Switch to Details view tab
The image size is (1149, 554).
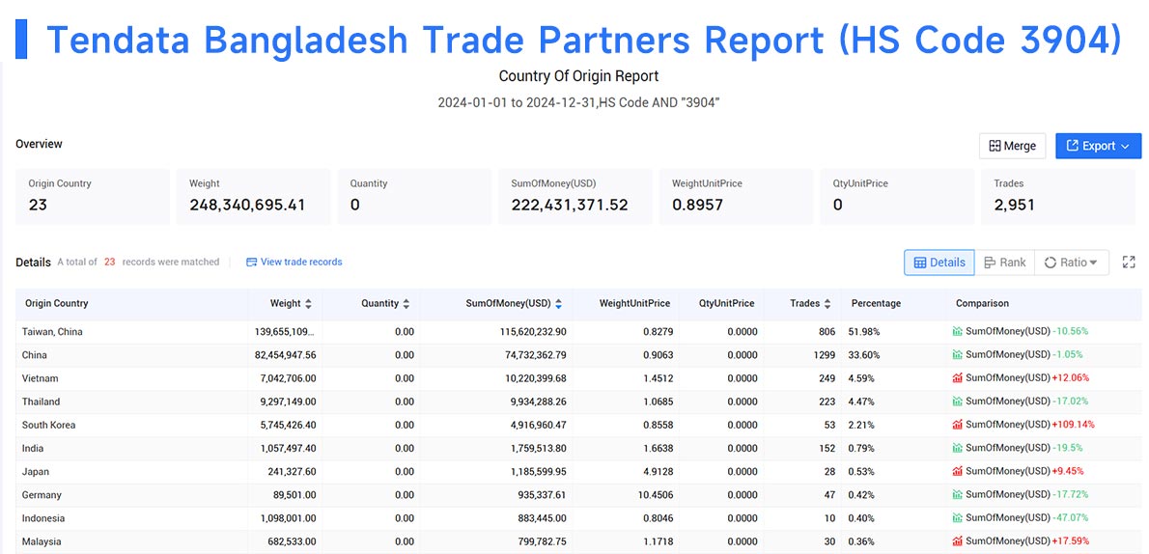(939, 263)
